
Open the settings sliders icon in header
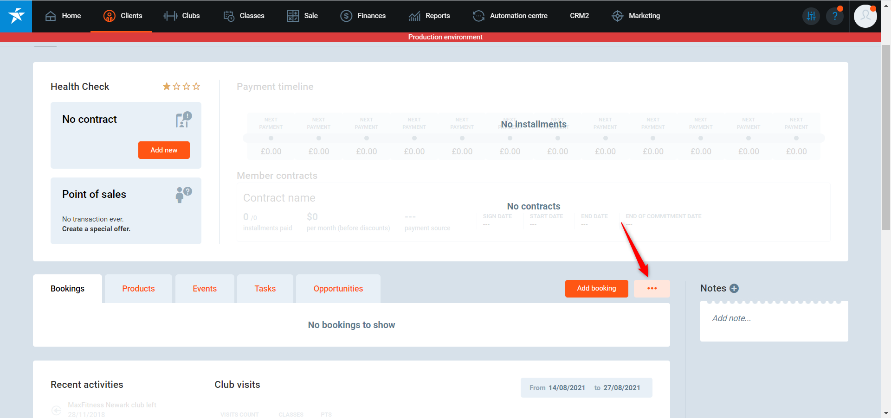tap(811, 16)
